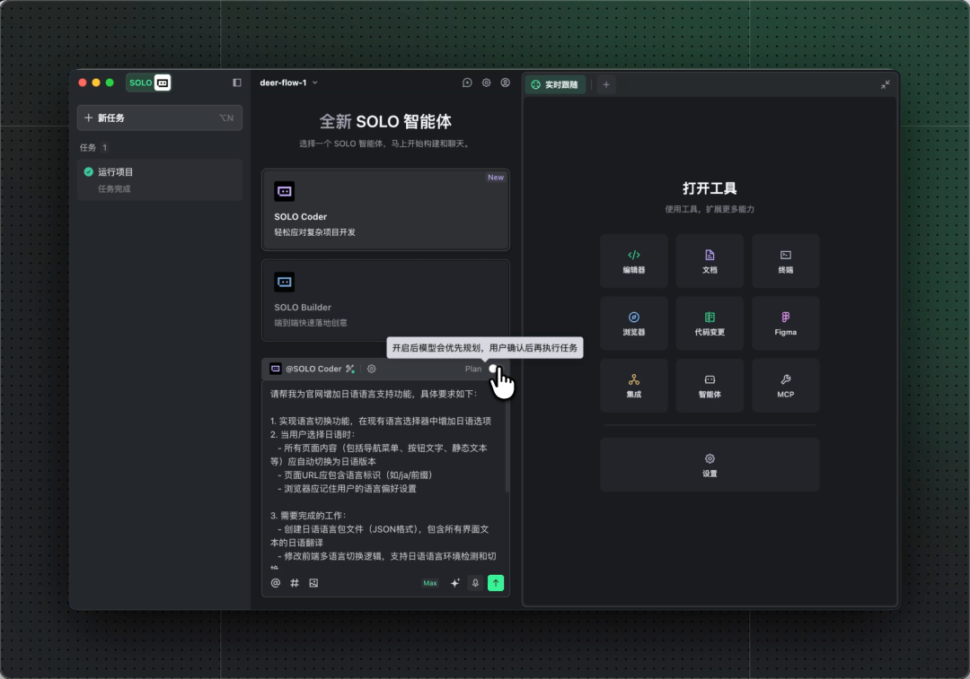
Task: Shrink the tool panel with collapse arrows
Action: coord(886,84)
